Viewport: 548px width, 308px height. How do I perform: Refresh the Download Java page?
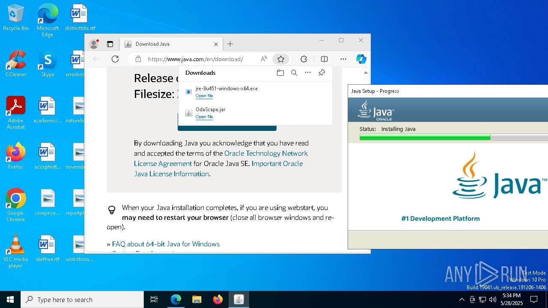[x=115, y=59]
